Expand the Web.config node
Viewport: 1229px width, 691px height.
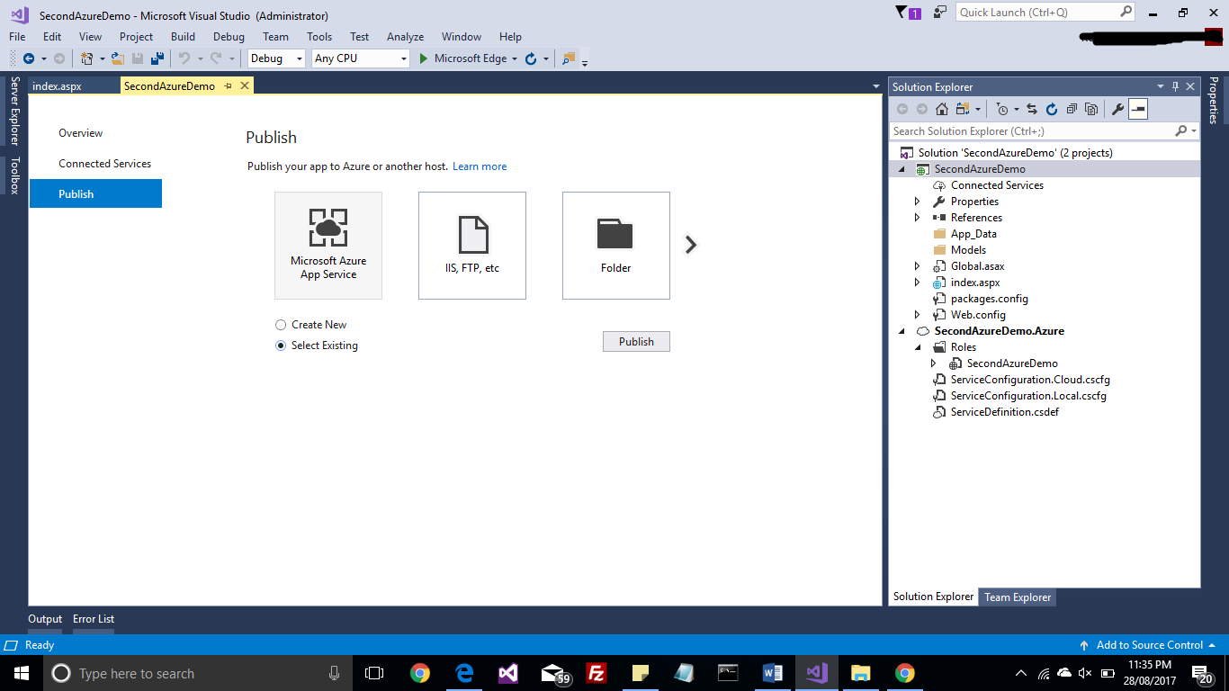pyautogui.click(x=917, y=315)
